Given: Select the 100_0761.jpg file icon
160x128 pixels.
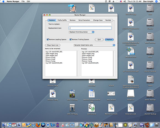Looking at the screenshot, I should (x=131, y=8).
